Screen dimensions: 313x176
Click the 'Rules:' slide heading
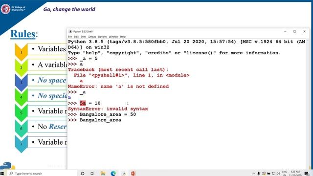click(24, 34)
